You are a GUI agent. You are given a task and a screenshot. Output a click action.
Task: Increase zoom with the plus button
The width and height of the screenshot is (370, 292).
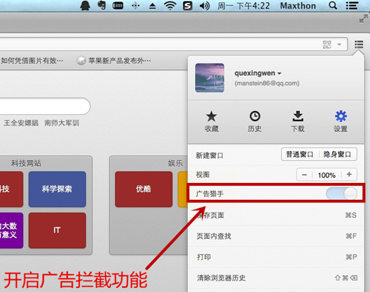[349, 174]
